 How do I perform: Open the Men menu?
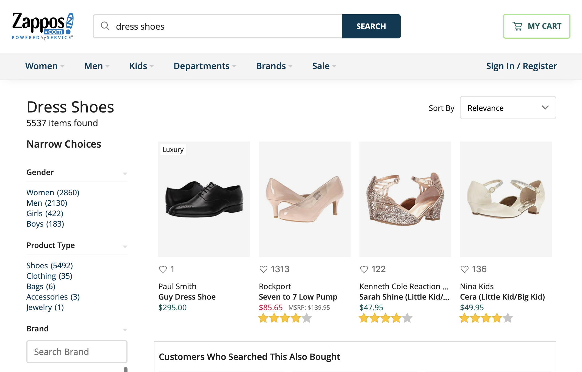click(x=97, y=66)
